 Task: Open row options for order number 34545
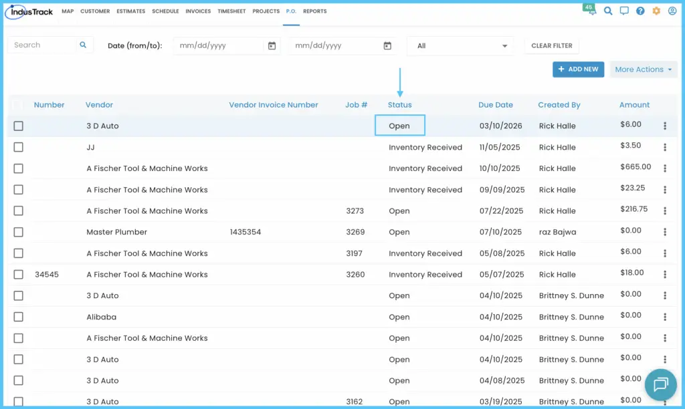[x=665, y=275]
